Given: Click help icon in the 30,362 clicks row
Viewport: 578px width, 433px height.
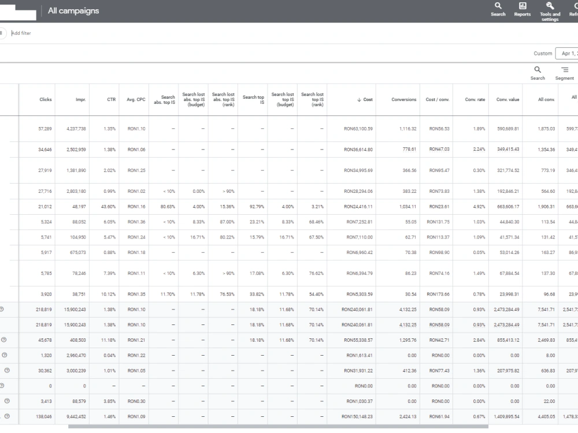Looking at the screenshot, I should 7,371.
